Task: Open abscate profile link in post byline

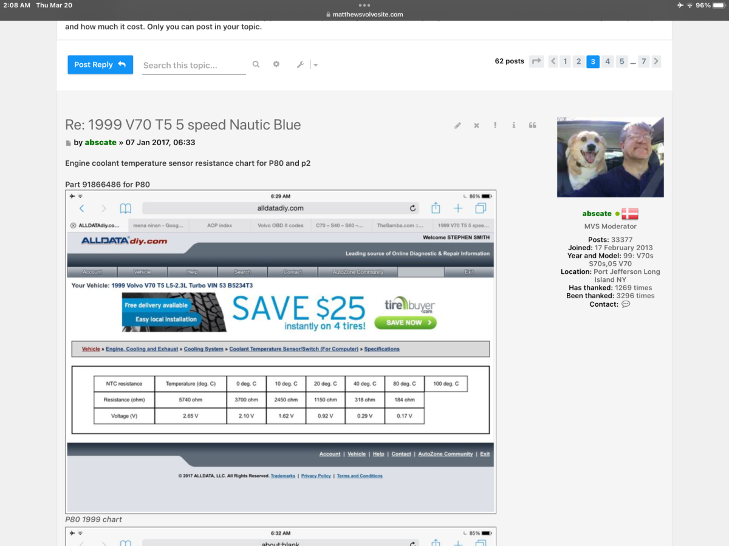Action: (x=100, y=142)
